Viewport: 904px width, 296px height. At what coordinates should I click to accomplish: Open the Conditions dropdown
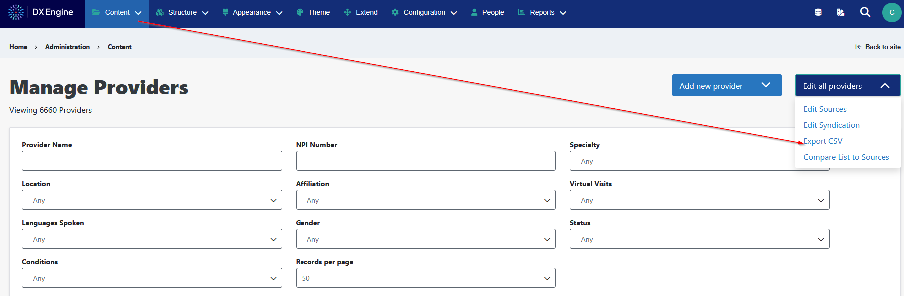click(152, 278)
